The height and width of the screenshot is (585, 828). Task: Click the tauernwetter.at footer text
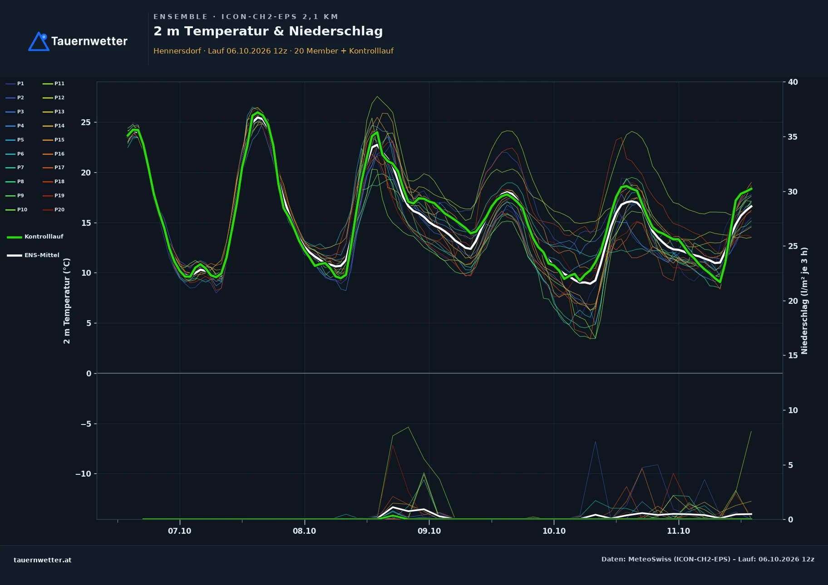(43, 560)
